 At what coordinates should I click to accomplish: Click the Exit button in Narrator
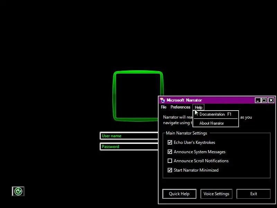(x=253, y=194)
